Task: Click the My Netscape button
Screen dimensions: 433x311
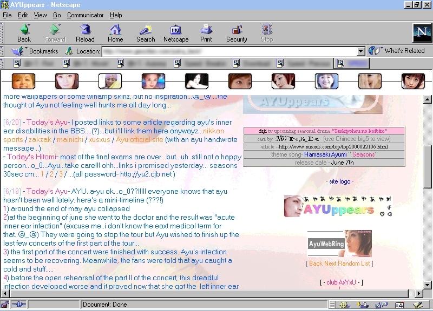Action: pyautogui.click(x=176, y=33)
